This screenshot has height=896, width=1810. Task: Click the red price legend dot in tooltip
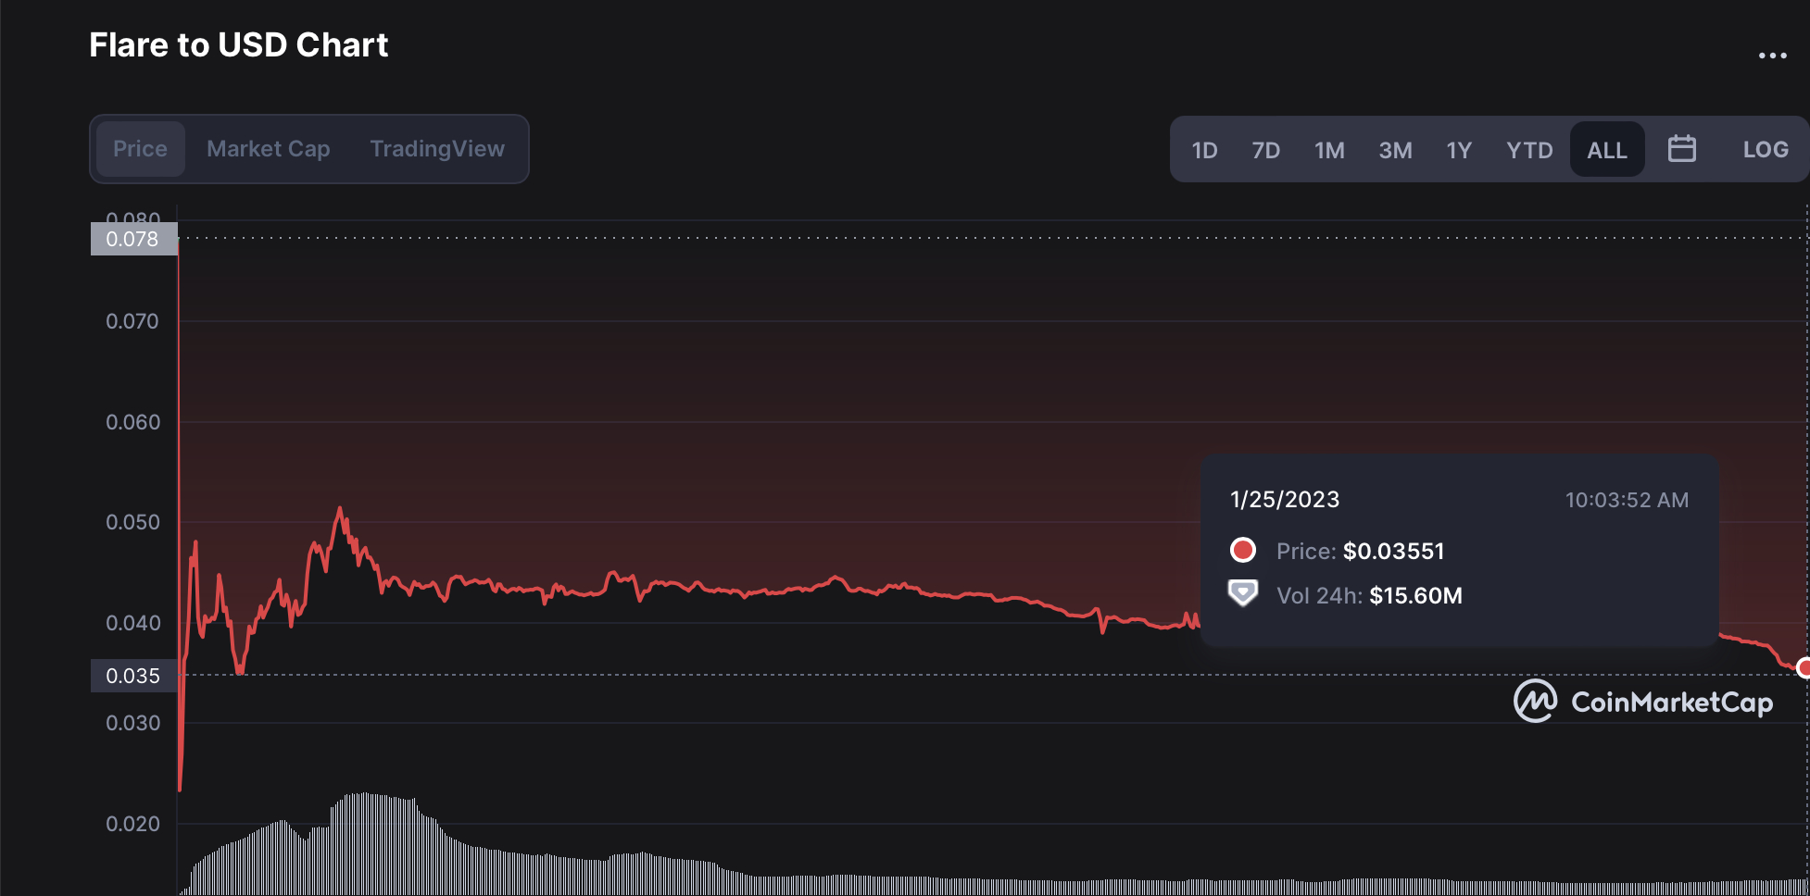[x=1242, y=550]
